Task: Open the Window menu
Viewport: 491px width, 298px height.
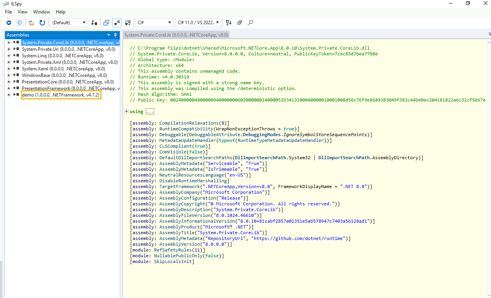Action: tap(42, 12)
